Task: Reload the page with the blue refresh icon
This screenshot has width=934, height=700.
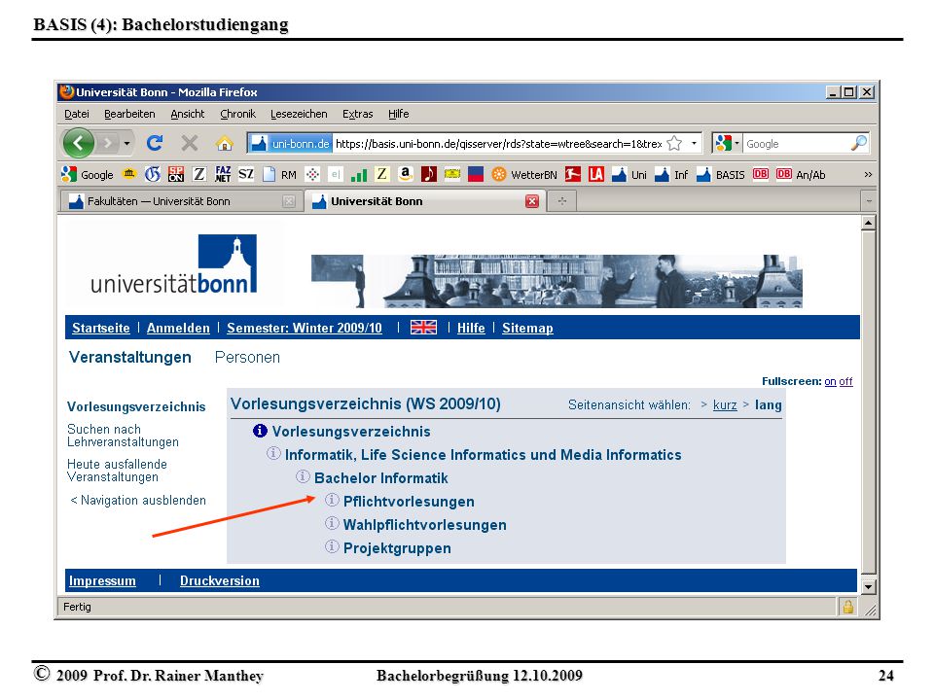Action: (155, 143)
